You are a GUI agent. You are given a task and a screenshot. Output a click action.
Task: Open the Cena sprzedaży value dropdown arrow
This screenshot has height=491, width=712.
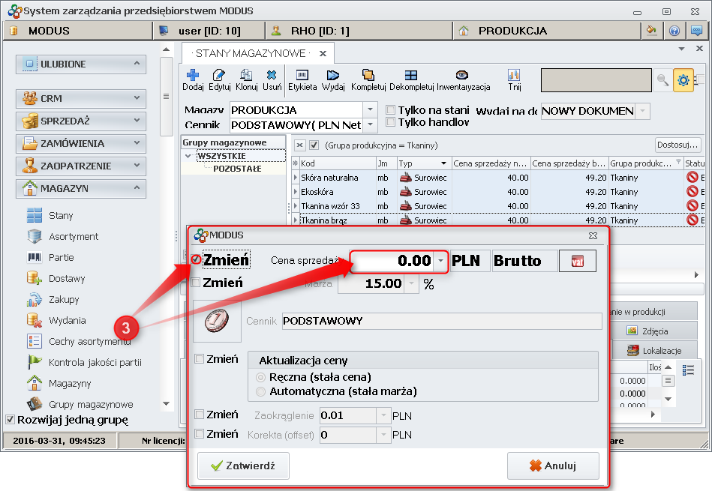440,261
